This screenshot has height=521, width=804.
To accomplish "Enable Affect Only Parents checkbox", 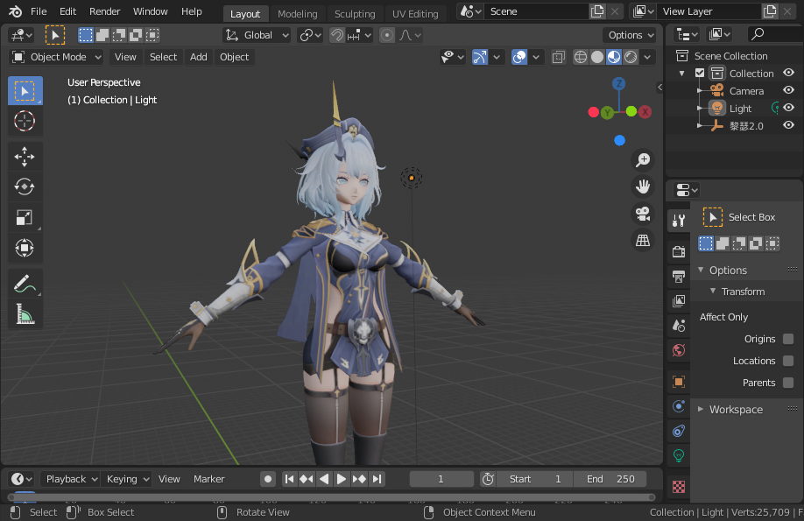I will click(788, 383).
